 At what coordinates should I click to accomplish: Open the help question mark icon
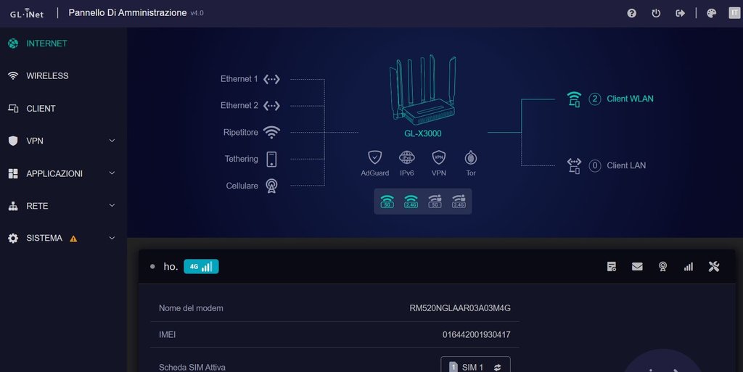pos(632,13)
